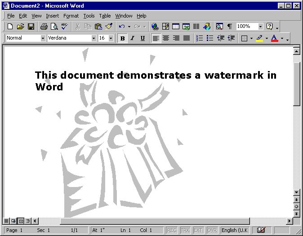The width and height of the screenshot is (303, 236).
Task: Expand the highlight color arrow
Action: pyautogui.click(x=267, y=38)
